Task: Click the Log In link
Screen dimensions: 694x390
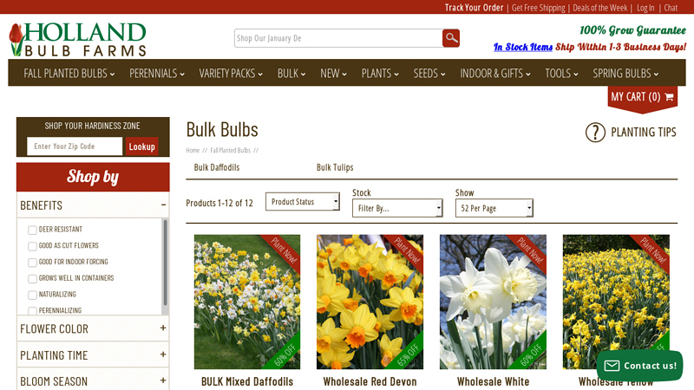Action: [x=645, y=8]
